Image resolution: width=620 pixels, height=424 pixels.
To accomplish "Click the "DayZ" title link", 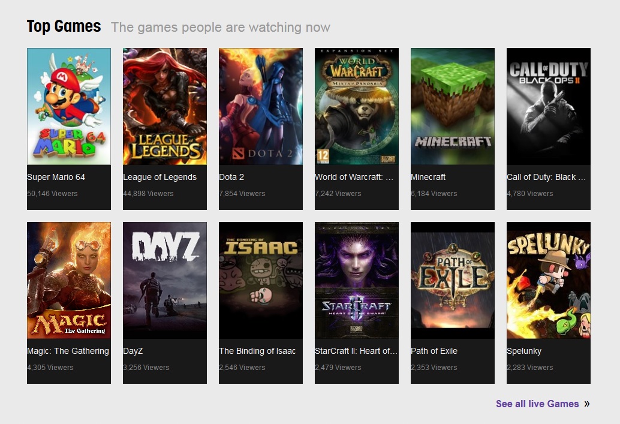I will click(x=133, y=351).
